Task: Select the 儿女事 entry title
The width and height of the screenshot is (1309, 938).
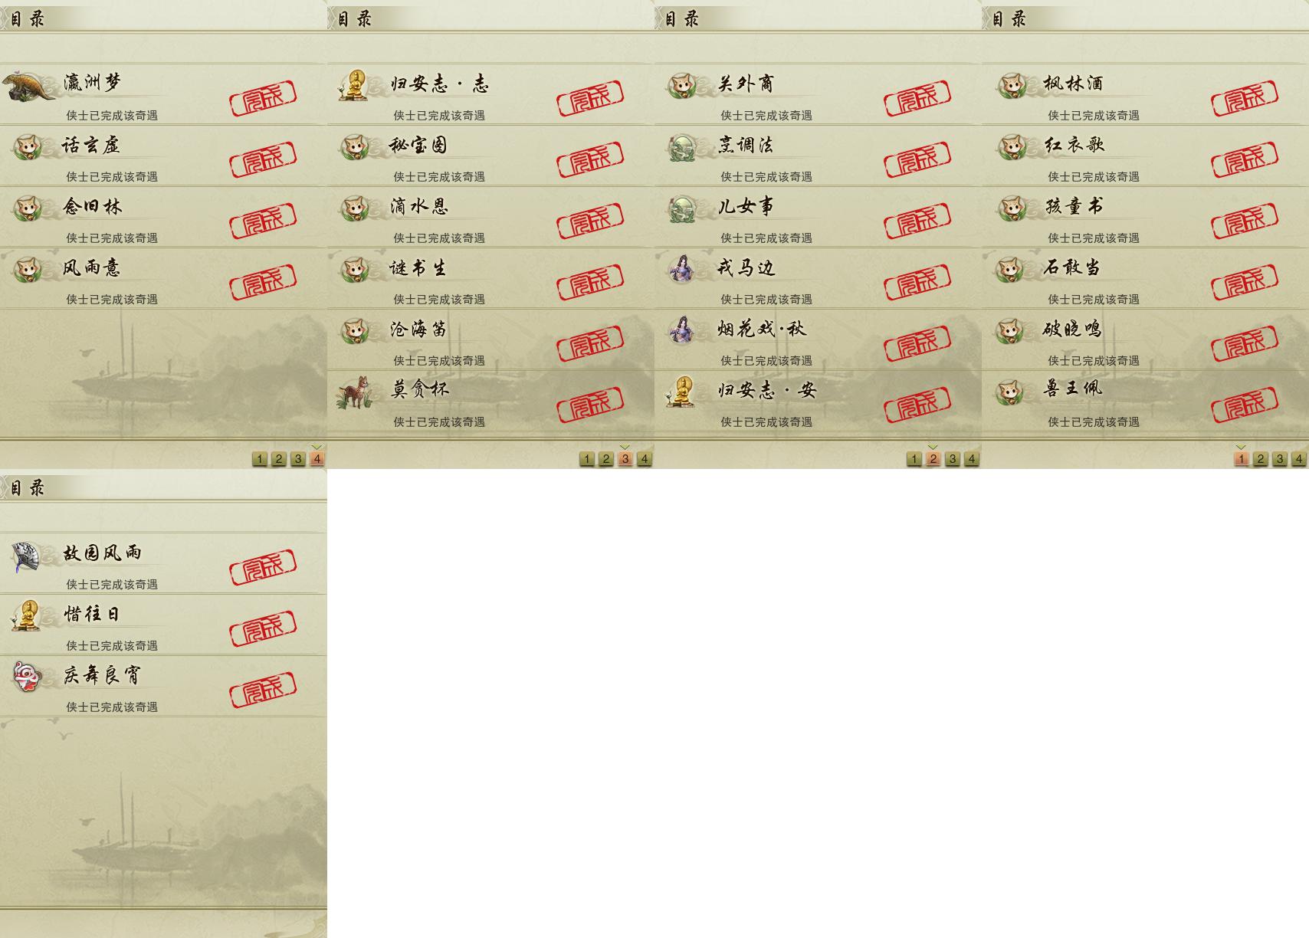Action: tap(746, 207)
